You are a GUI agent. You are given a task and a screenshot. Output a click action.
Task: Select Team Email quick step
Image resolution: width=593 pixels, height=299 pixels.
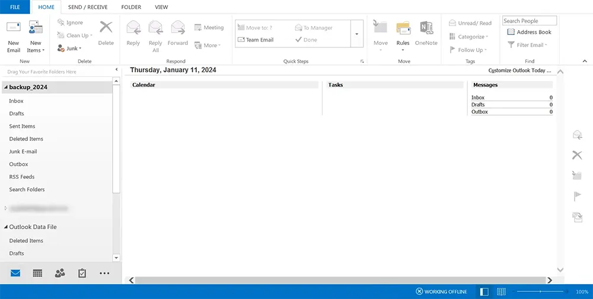(255, 40)
